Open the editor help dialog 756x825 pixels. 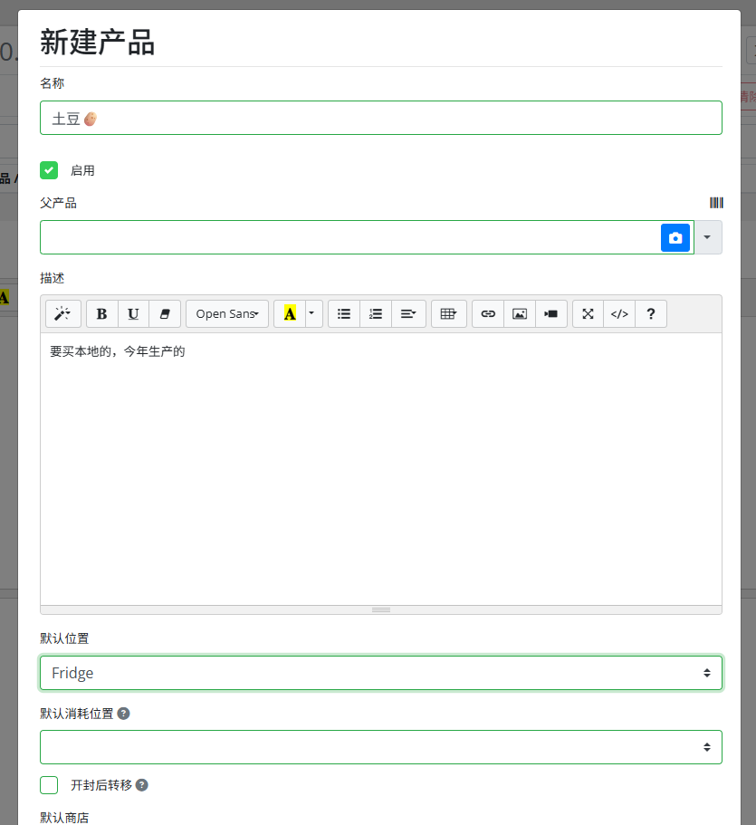coord(651,314)
